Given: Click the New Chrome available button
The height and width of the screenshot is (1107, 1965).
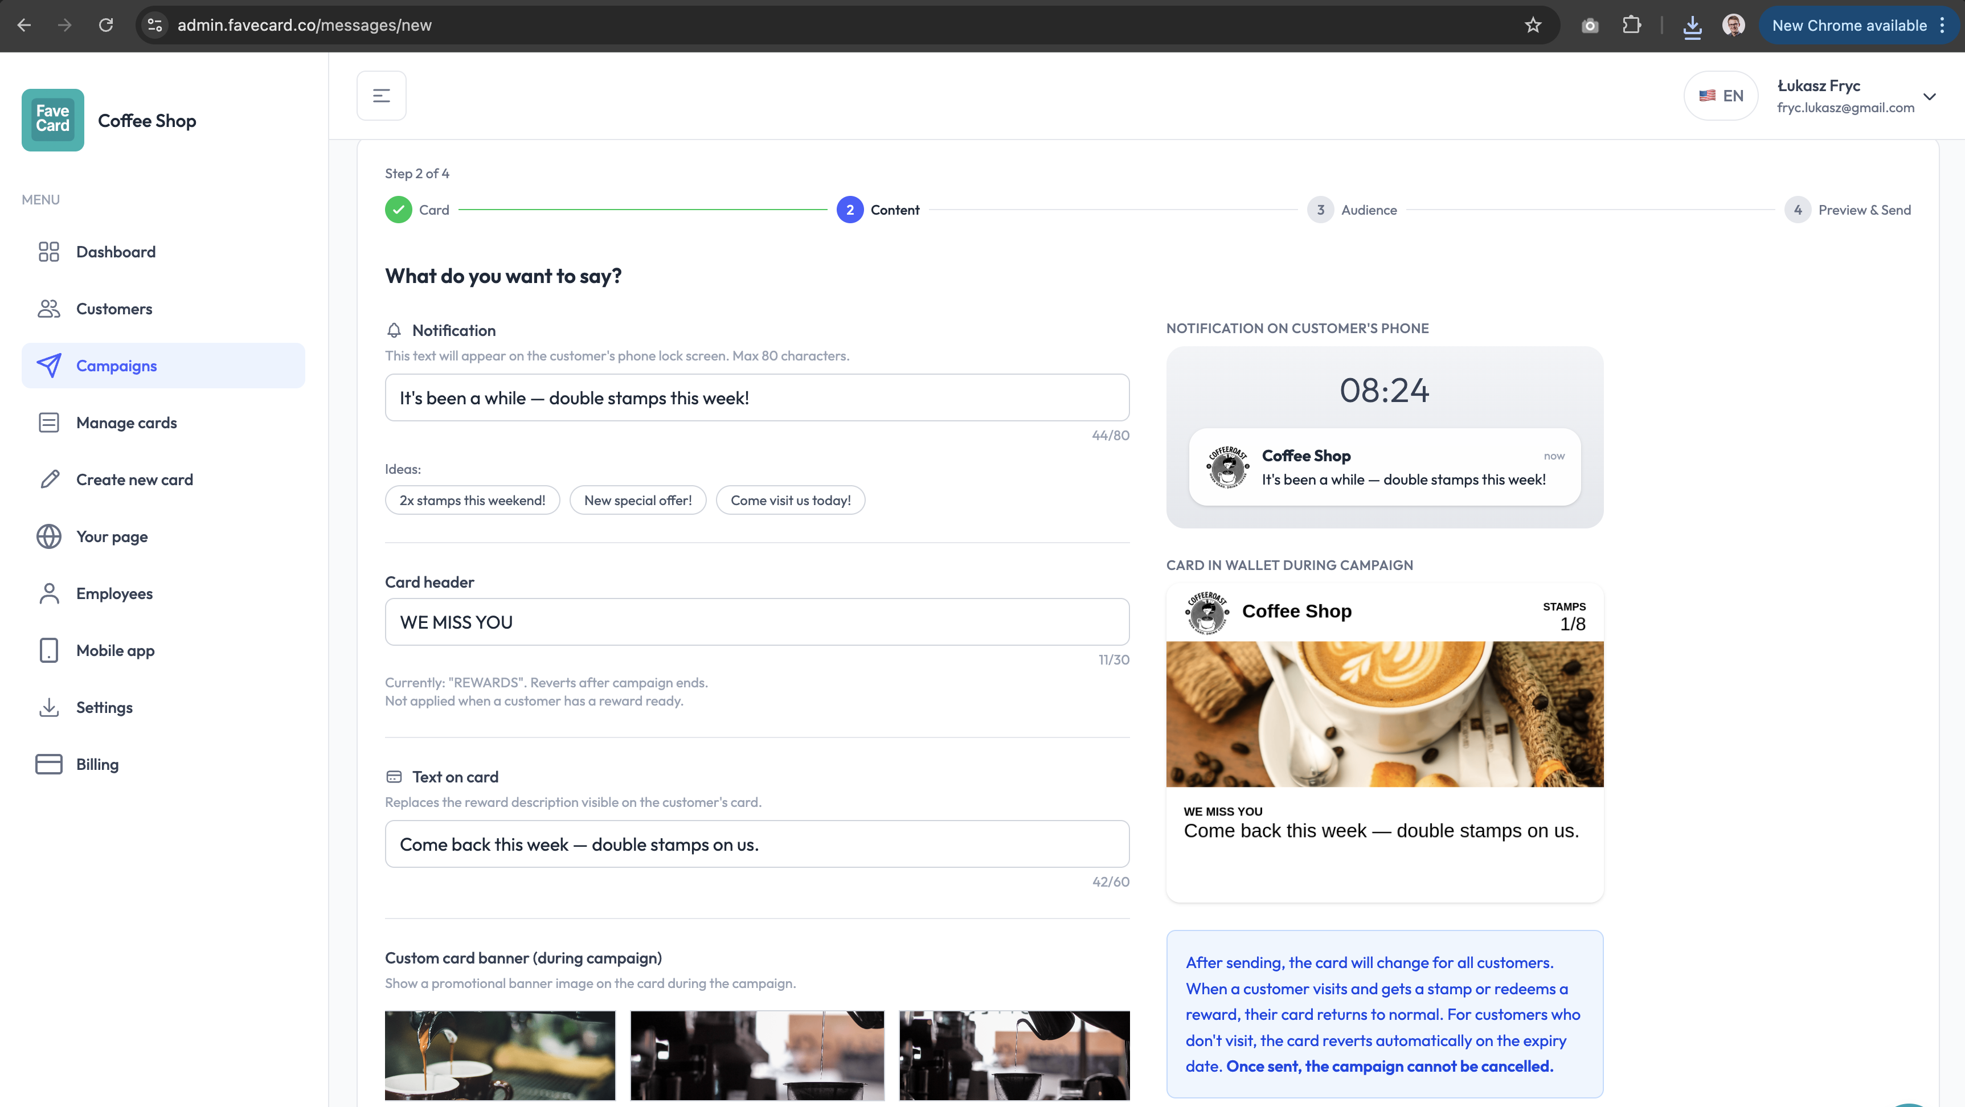Looking at the screenshot, I should pyautogui.click(x=1849, y=24).
